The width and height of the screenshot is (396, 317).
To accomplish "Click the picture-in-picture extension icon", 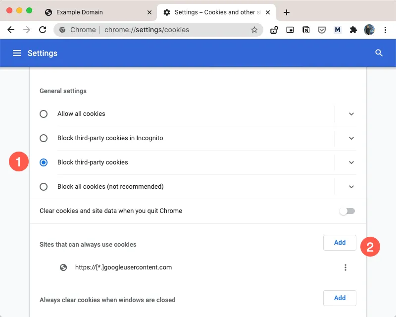I will pyautogui.click(x=290, y=30).
